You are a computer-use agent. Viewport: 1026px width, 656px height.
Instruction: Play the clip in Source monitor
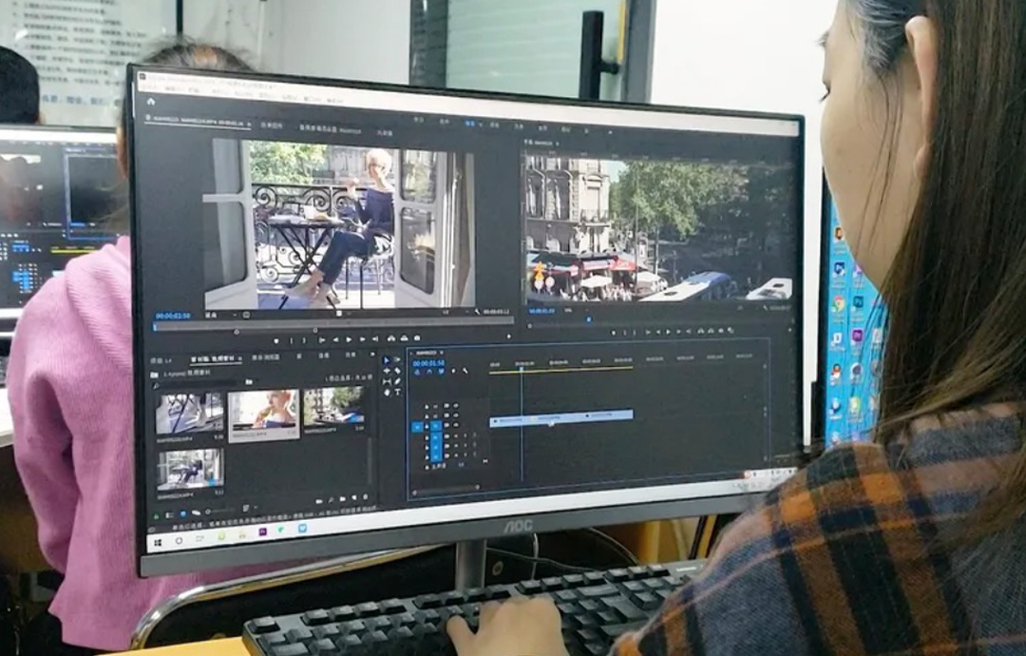pos(349,339)
